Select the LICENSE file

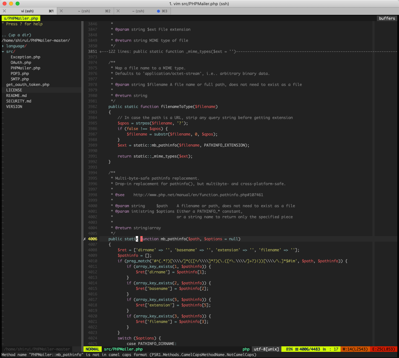14,90
